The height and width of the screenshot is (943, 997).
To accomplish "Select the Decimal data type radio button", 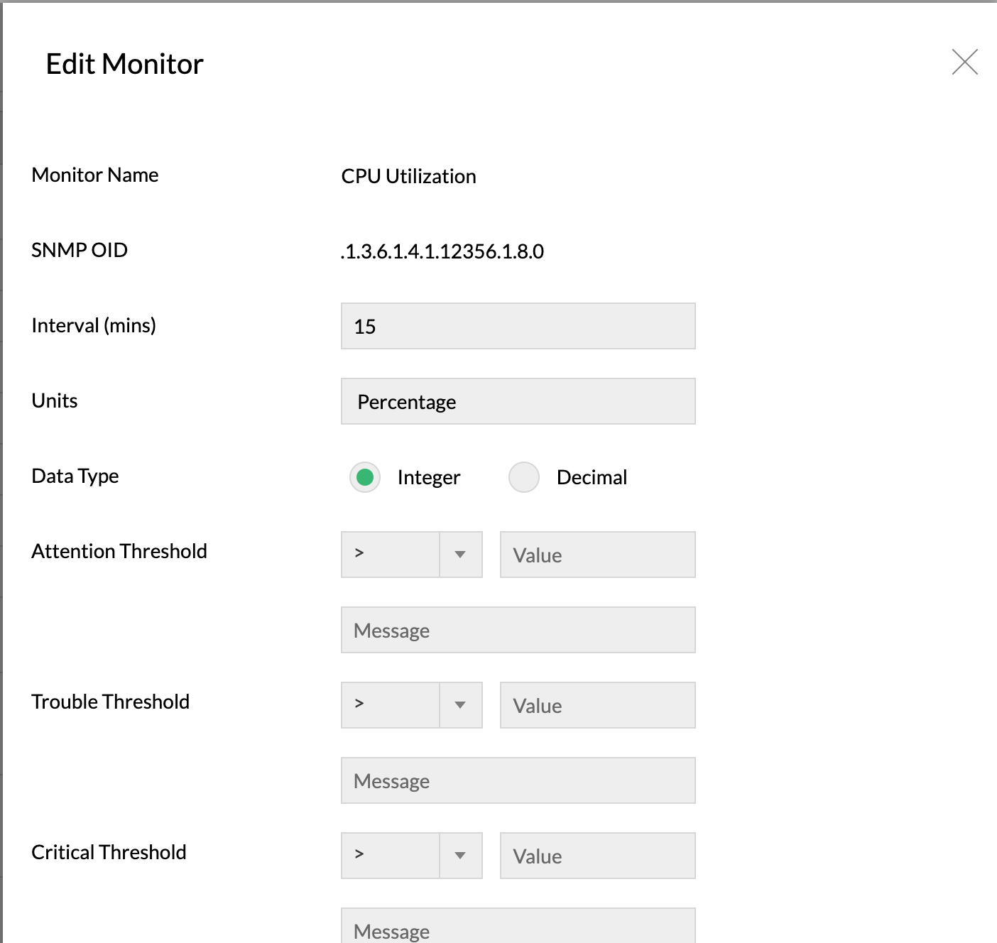I will [x=524, y=477].
